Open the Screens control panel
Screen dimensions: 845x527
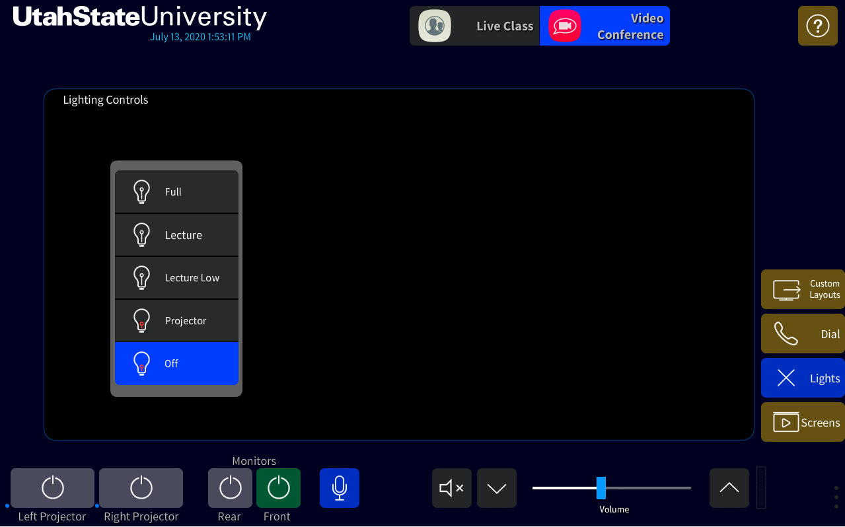[x=803, y=422]
